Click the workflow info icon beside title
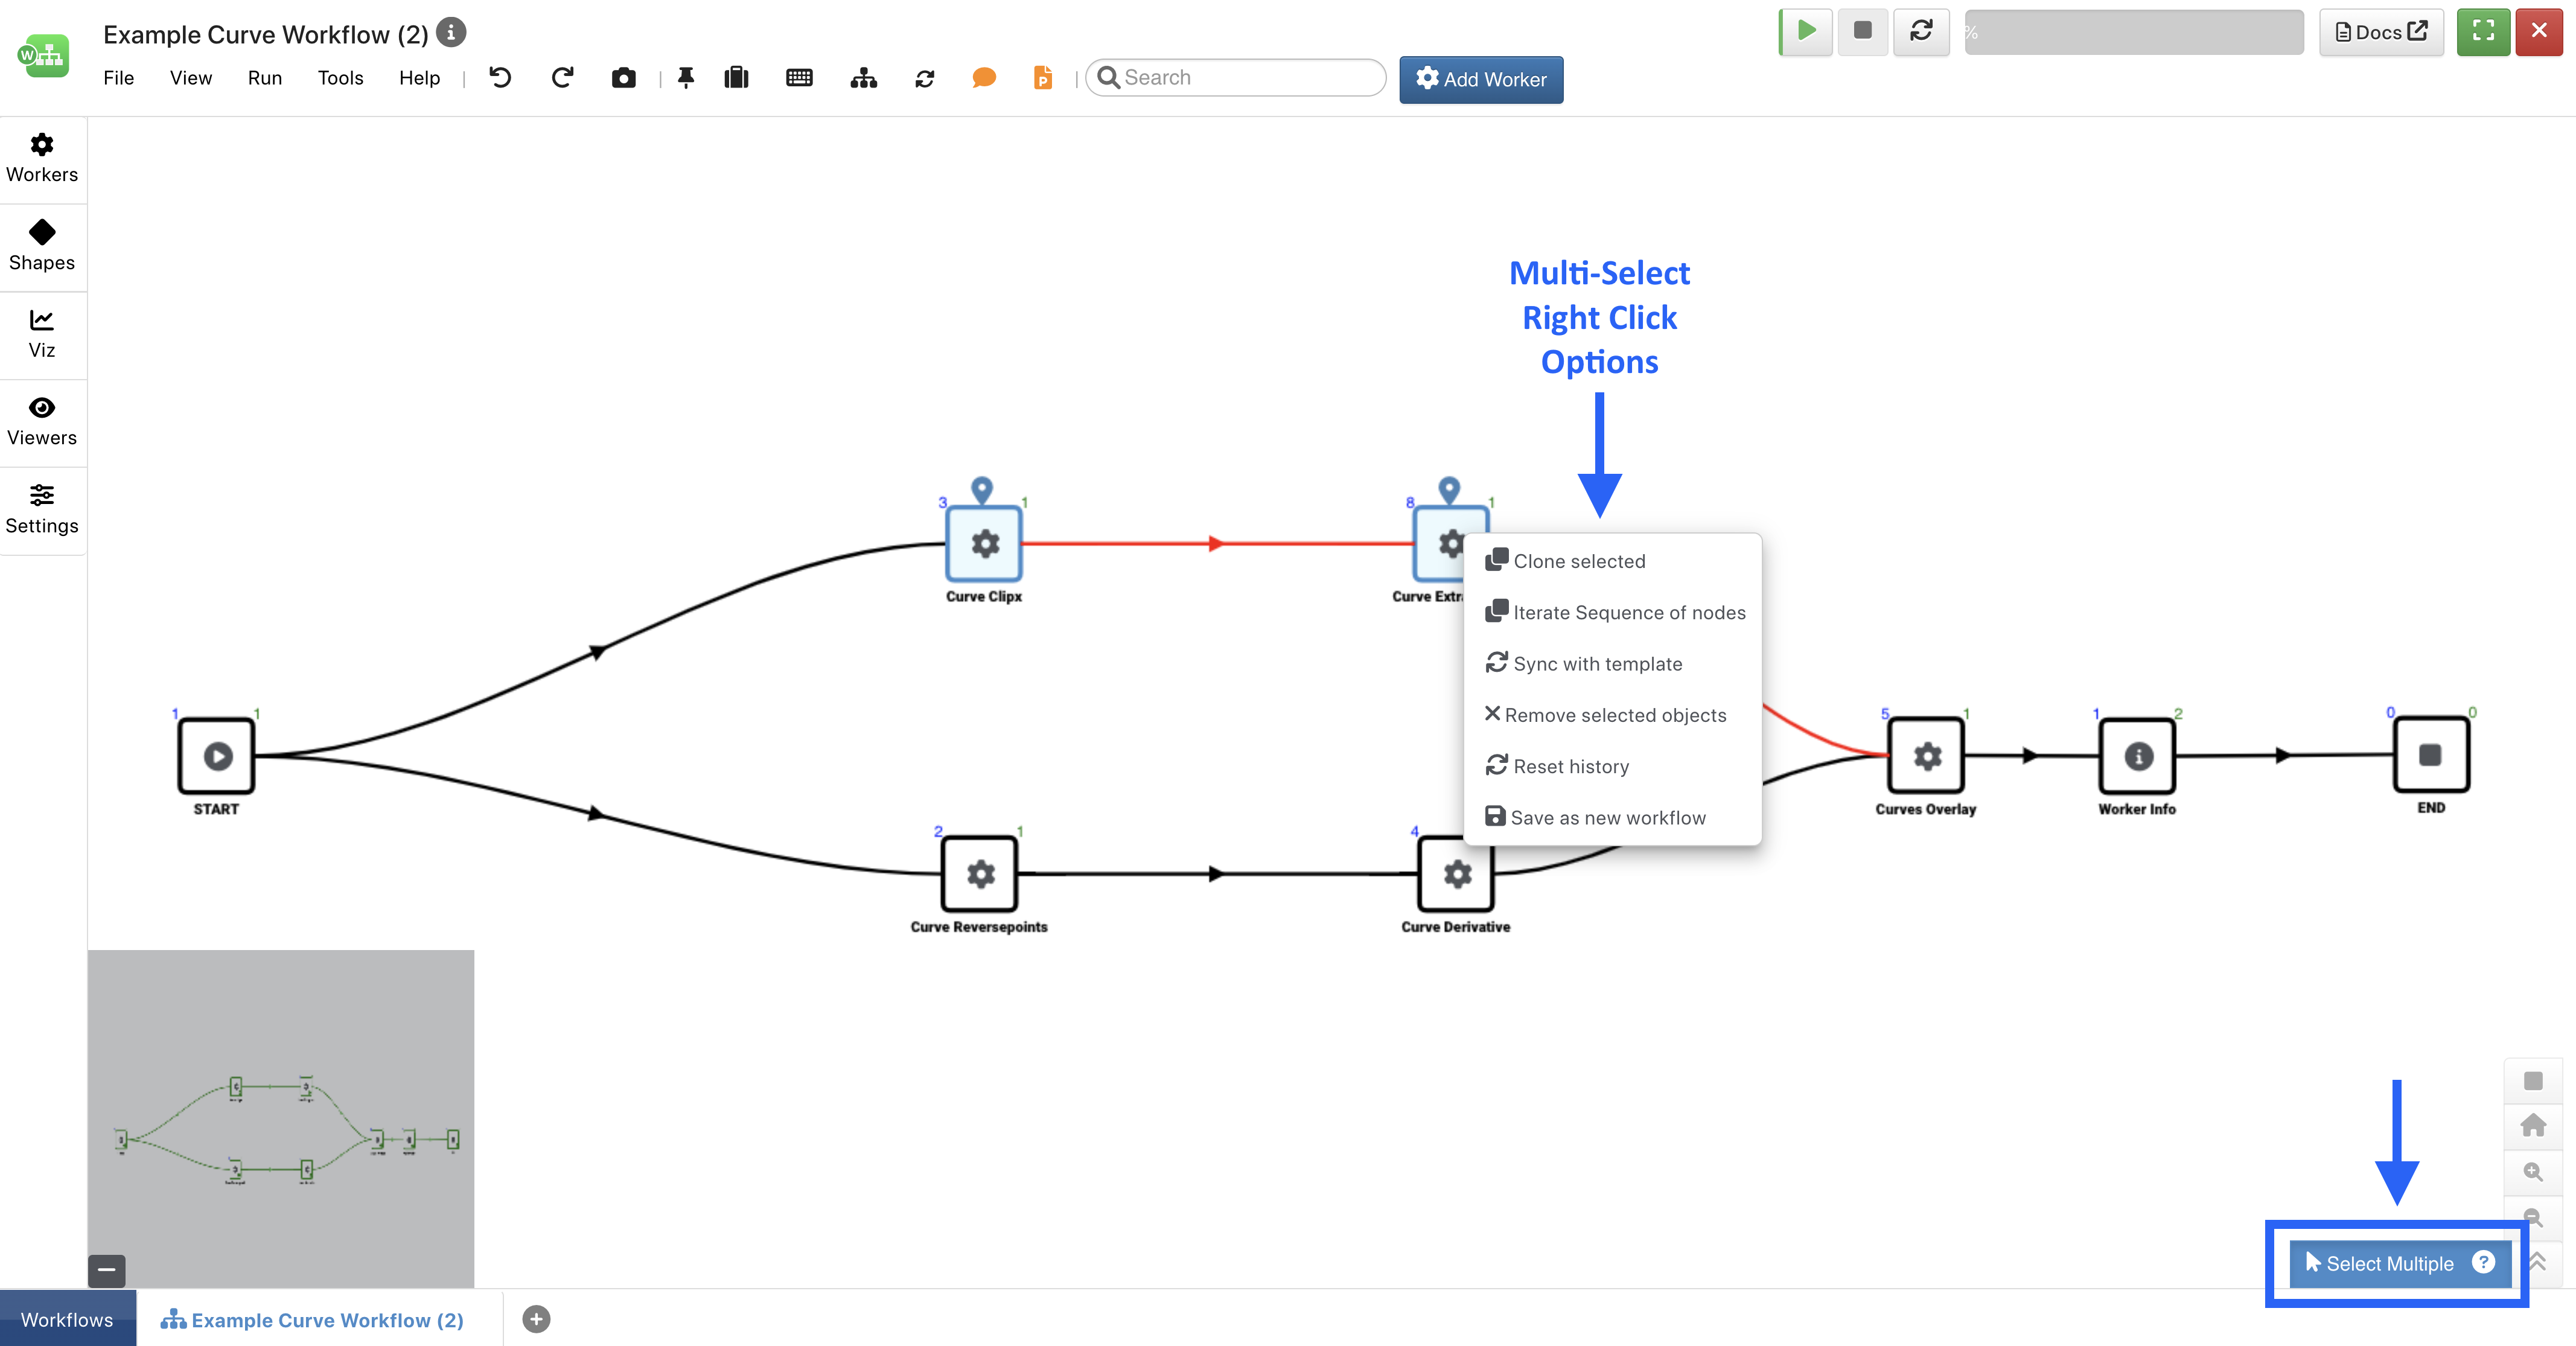The height and width of the screenshot is (1346, 2576). [x=451, y=33]
